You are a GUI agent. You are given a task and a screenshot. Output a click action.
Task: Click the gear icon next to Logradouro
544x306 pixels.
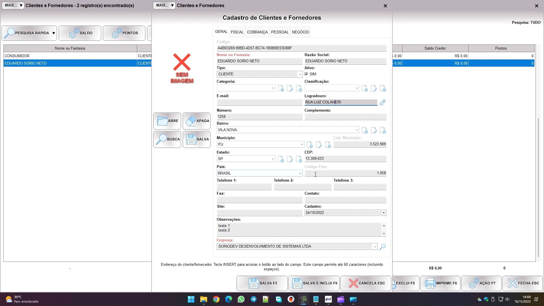tap(382, 103)
